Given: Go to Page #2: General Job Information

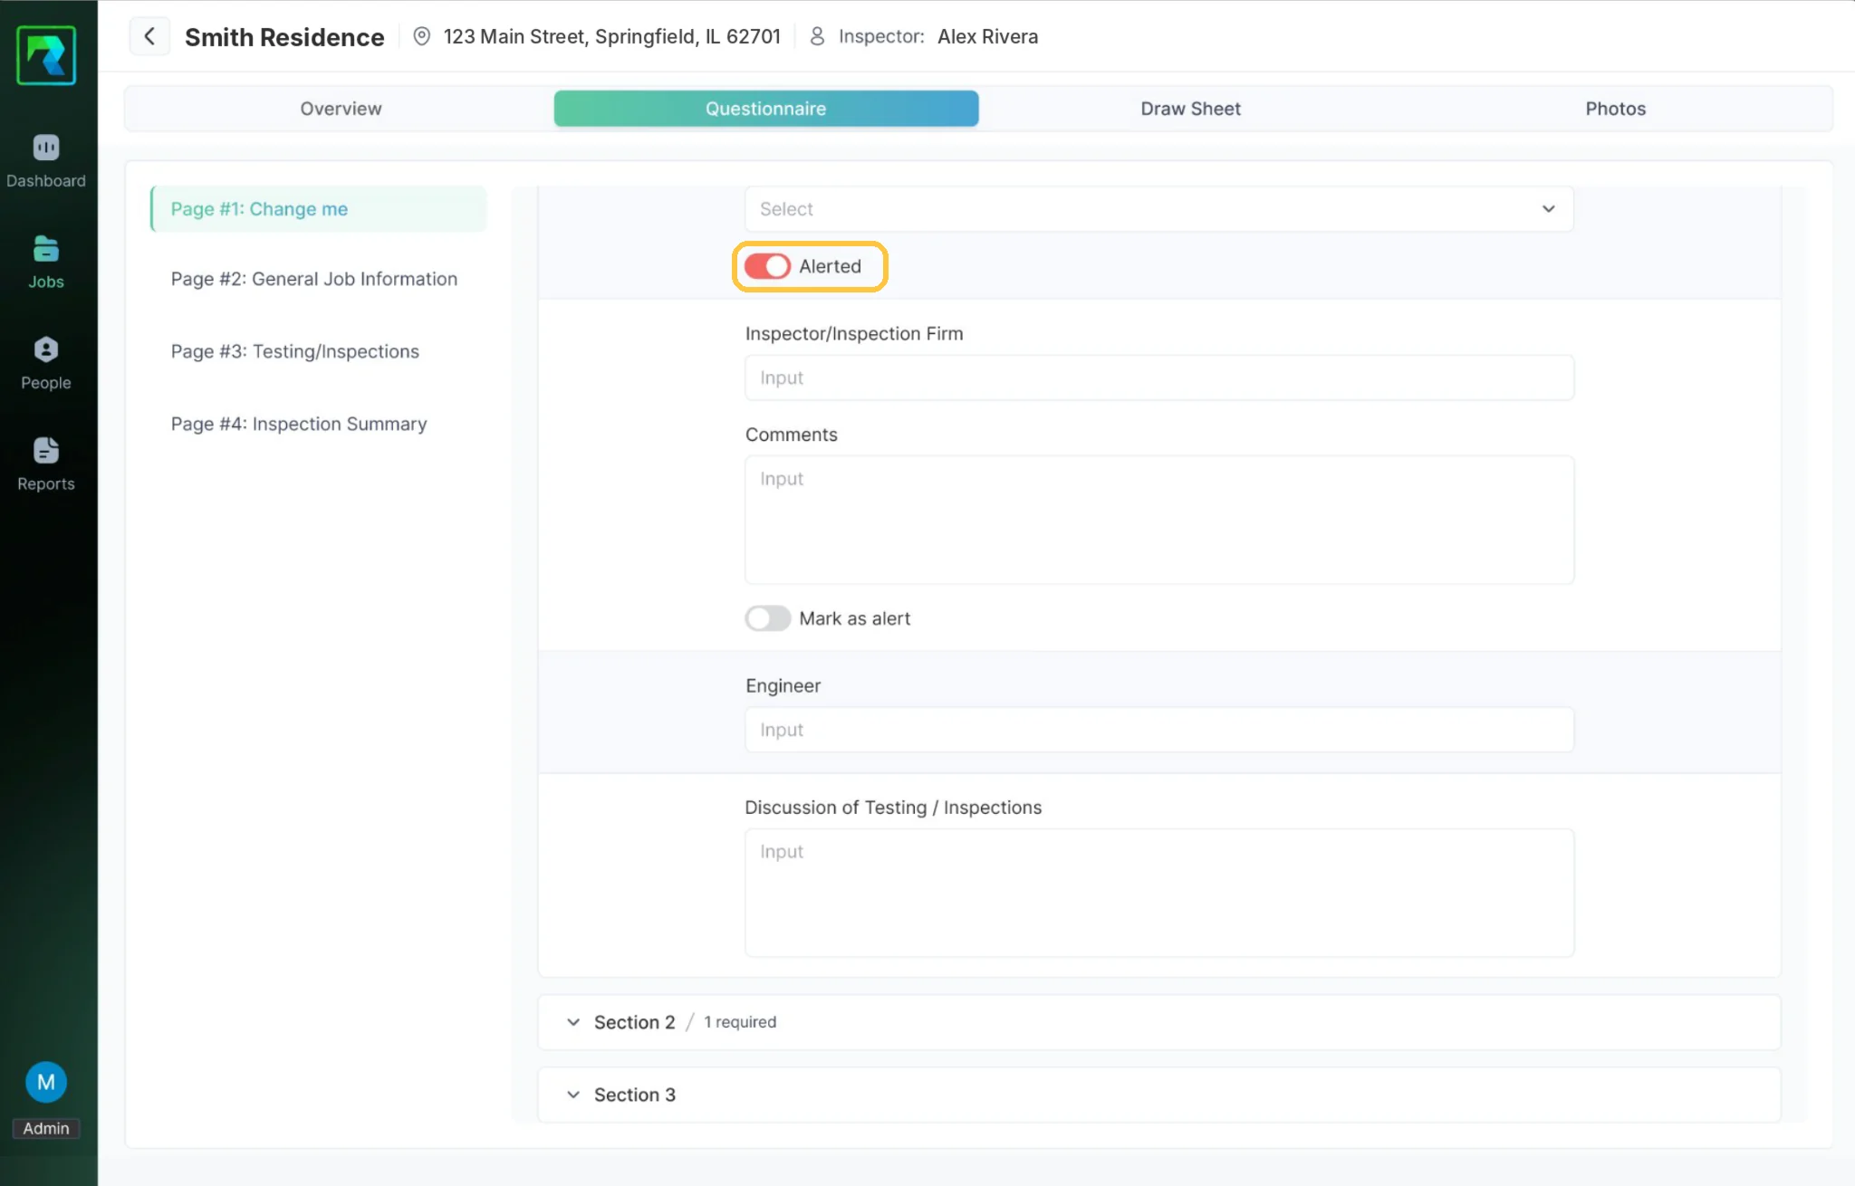Looking at the screenshot, I should [314, 279].
